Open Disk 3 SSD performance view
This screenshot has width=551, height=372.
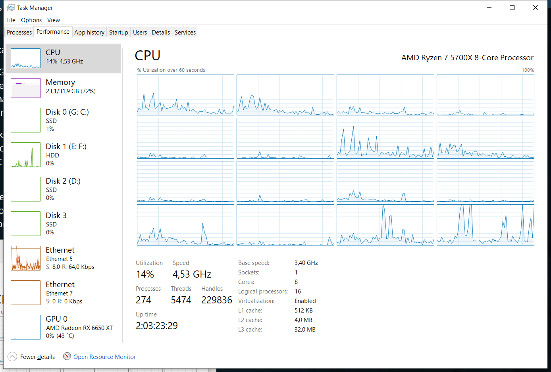click(x=56, y=223)
